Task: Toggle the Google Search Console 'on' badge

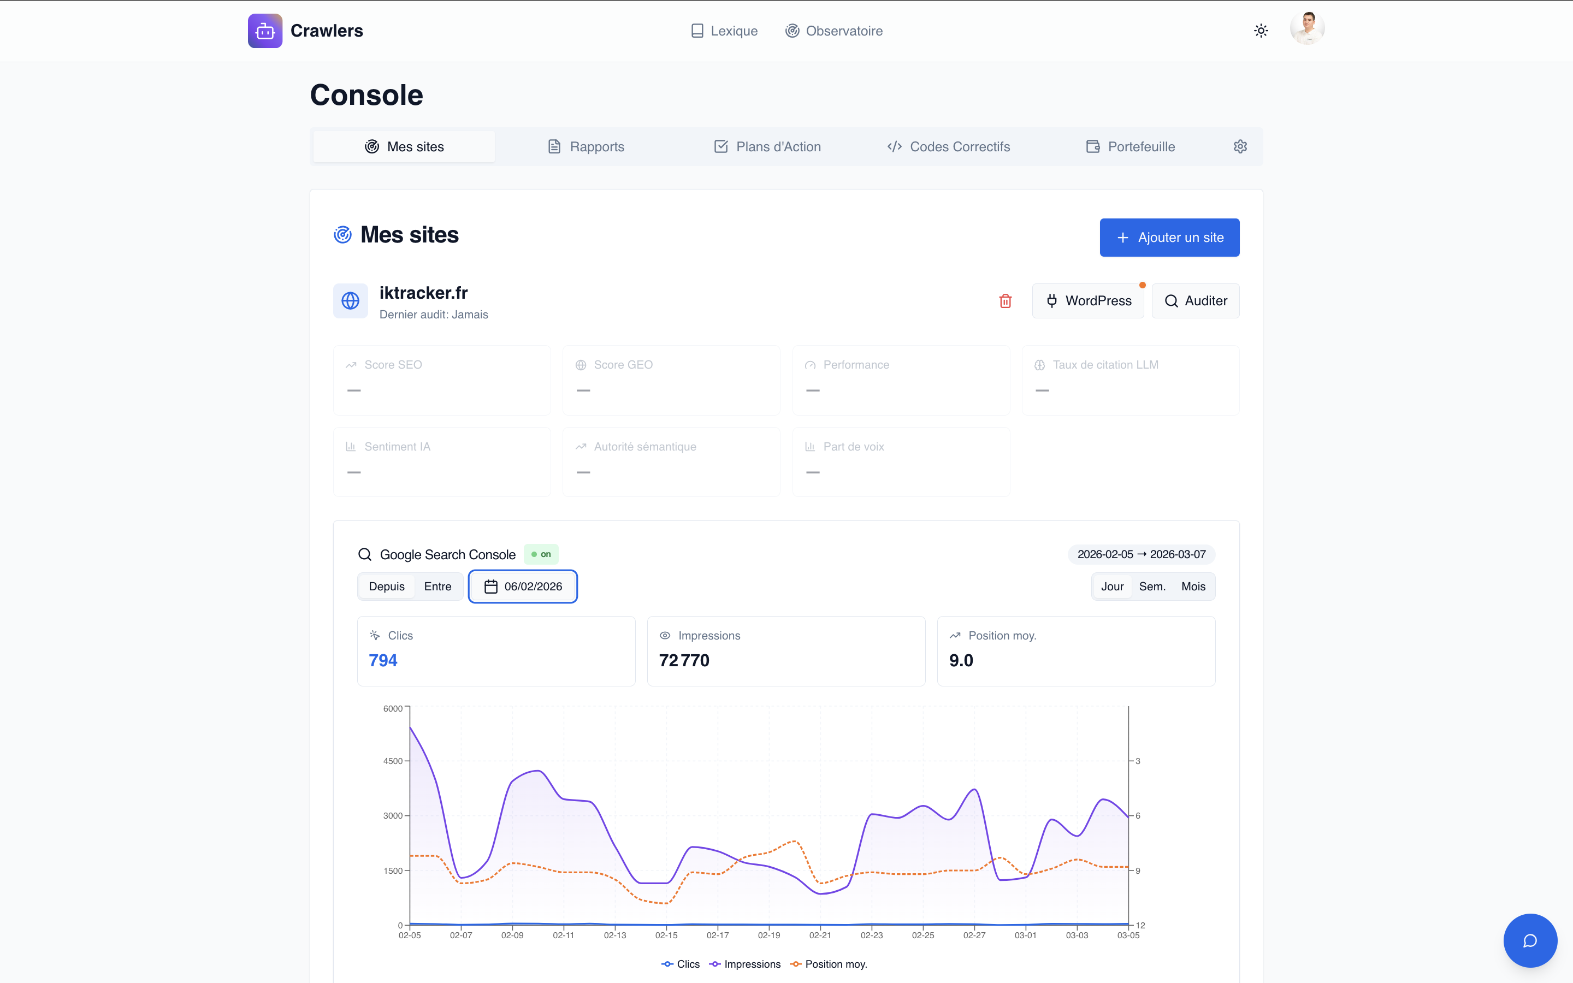Action: click(x=541, y=554)
